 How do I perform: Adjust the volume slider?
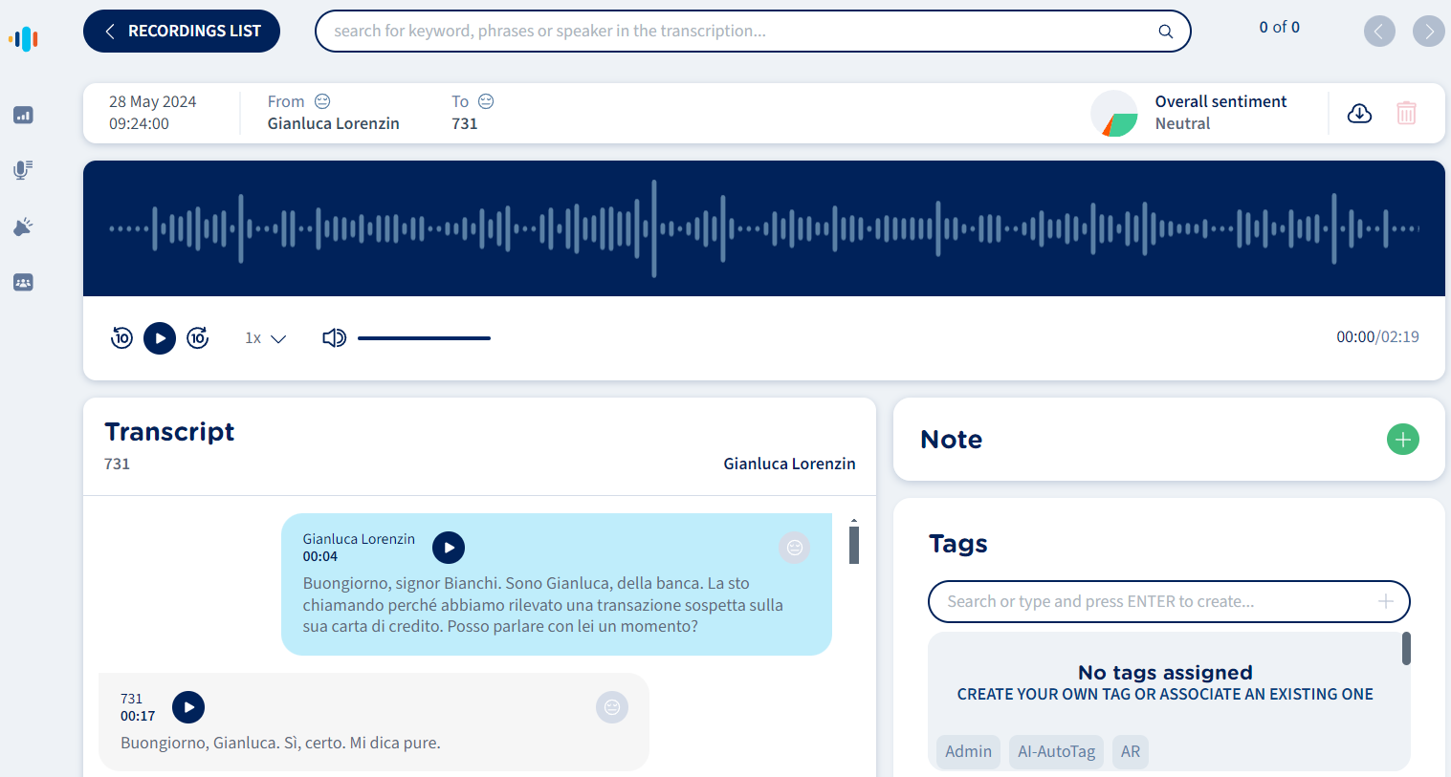coord(424,338)
